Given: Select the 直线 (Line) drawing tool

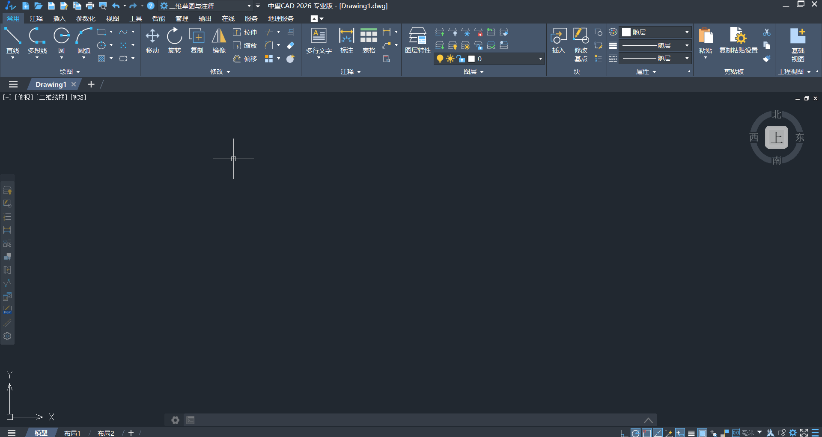Looking at the screenshot, I should click(x=12, y=40).
